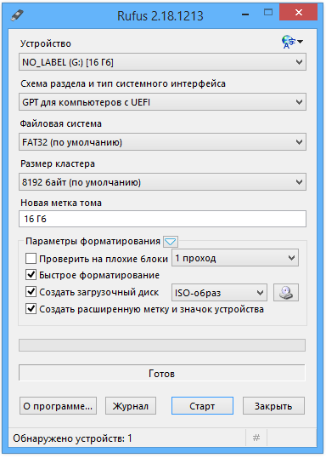Click the Rufus USB drive title bar icon
Viewport: 326px width, 458px height.
point(17,14)
